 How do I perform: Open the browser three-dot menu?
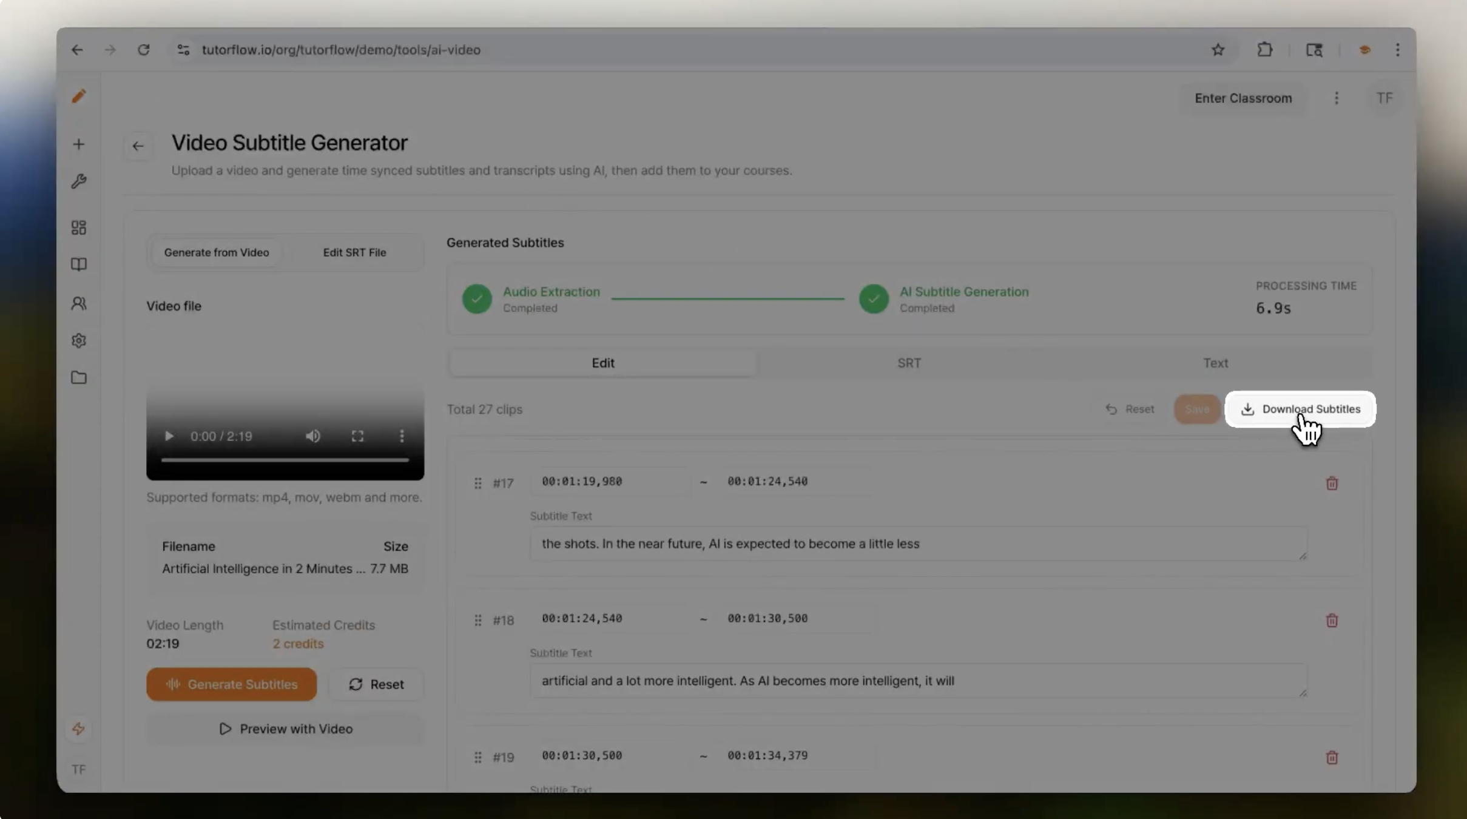pos(1397,50)
